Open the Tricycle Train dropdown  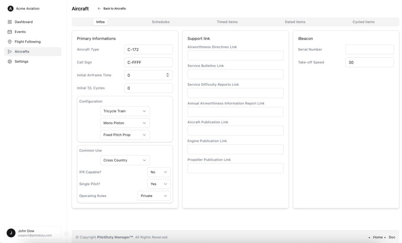coord(125,111)
